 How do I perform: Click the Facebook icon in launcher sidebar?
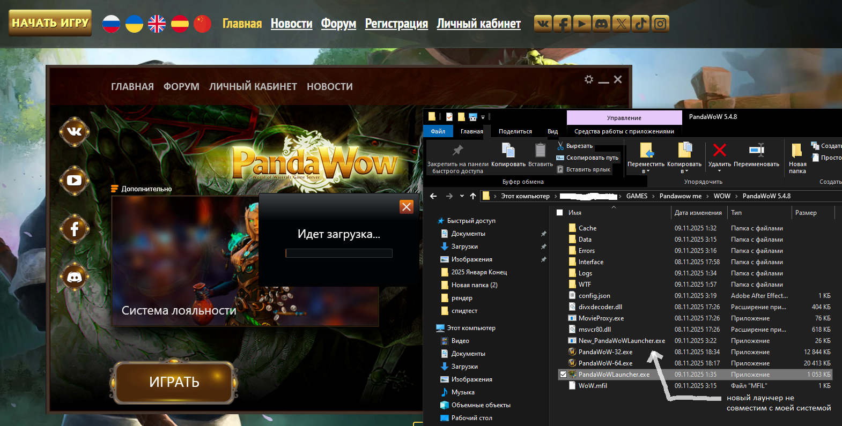click(75, 229)
